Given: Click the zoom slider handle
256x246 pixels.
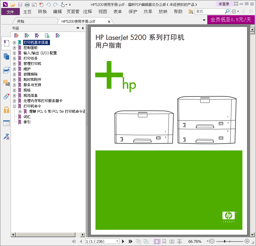Looking at the screenshot, I should click(225, 241).
